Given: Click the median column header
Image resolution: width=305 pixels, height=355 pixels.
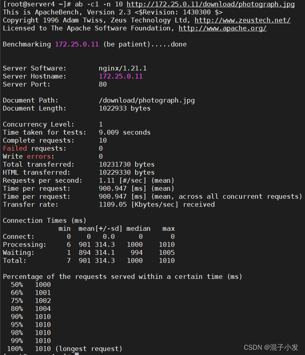Looking at the screenshot, I should pyautogui.click(x=138, y=229).
